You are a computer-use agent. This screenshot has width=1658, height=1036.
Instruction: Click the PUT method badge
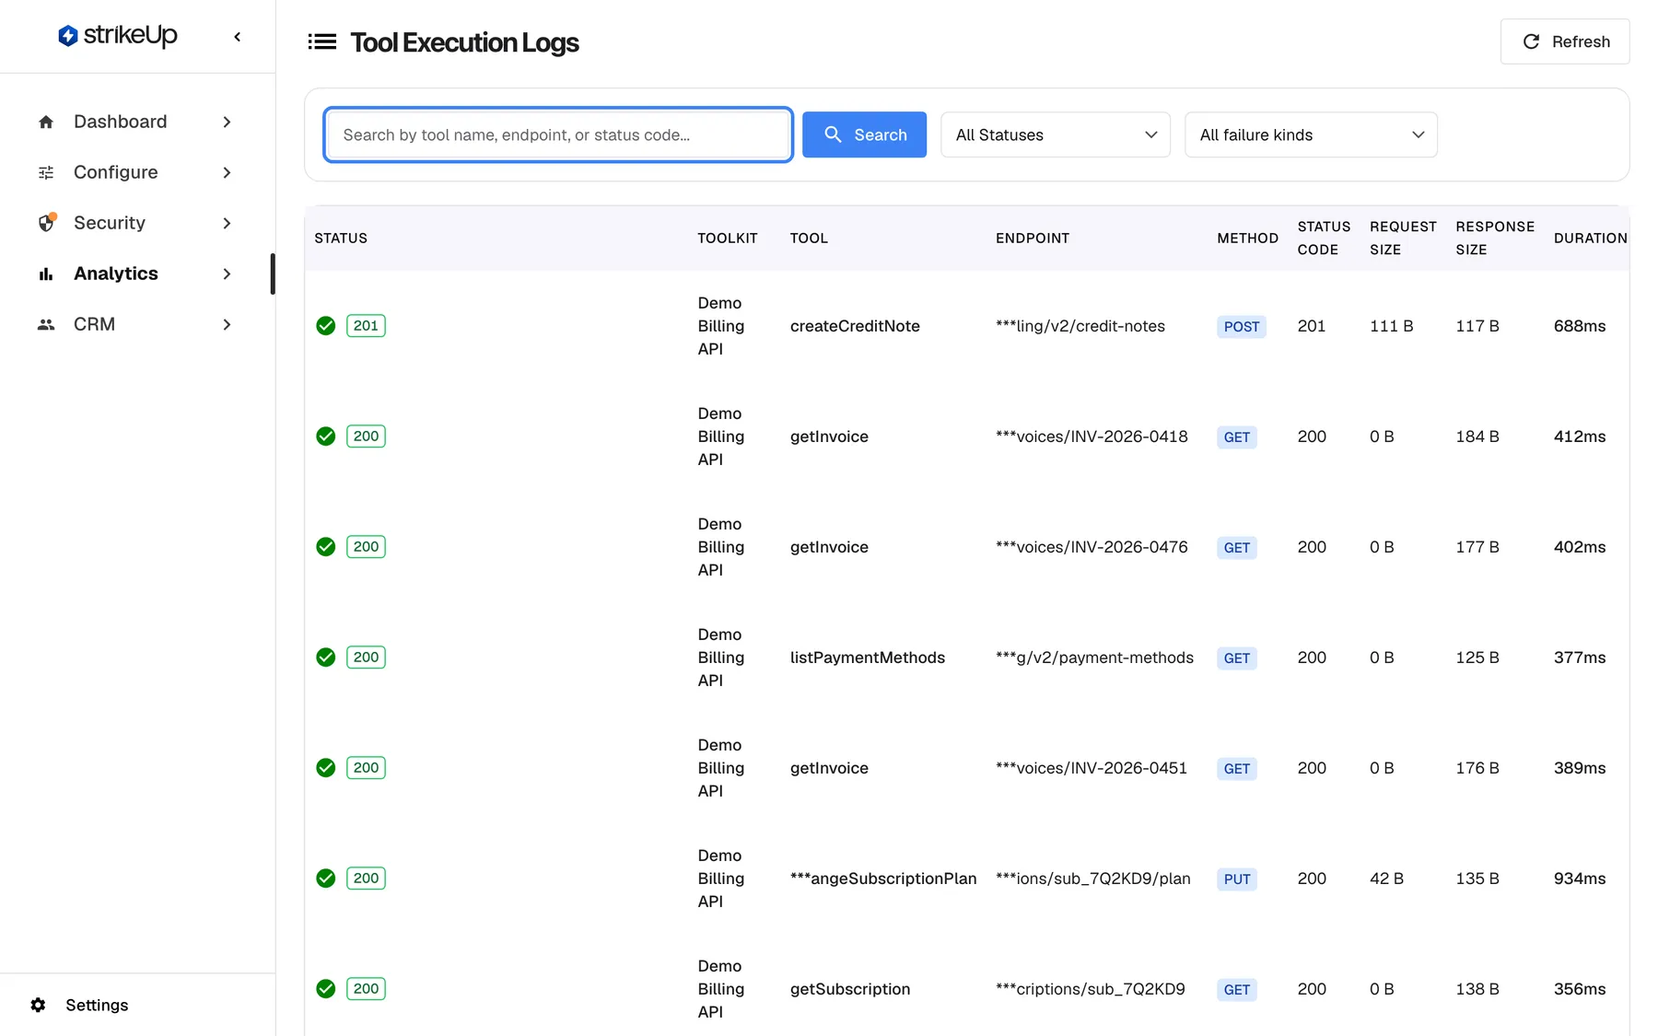click(1237, 879)
